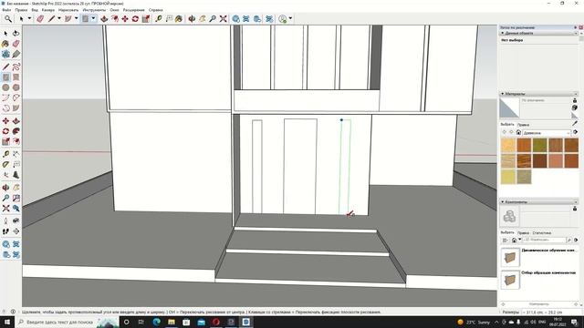Toggle pin on the default tray
Screen dimensions: 584x328
[x=576, y=27]
